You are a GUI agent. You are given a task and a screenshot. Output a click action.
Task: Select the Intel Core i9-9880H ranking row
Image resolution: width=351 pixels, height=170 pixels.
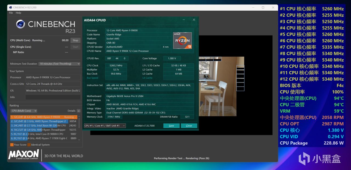[44, 134]
